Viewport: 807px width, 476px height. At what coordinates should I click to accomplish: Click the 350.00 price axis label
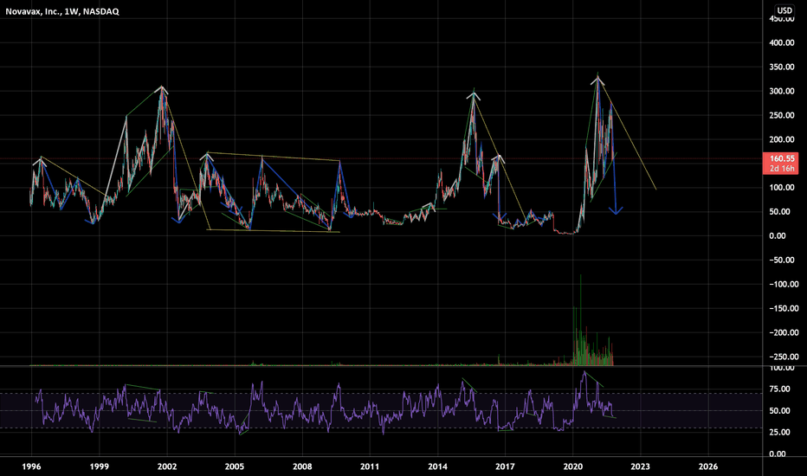(x=782, y=67)
